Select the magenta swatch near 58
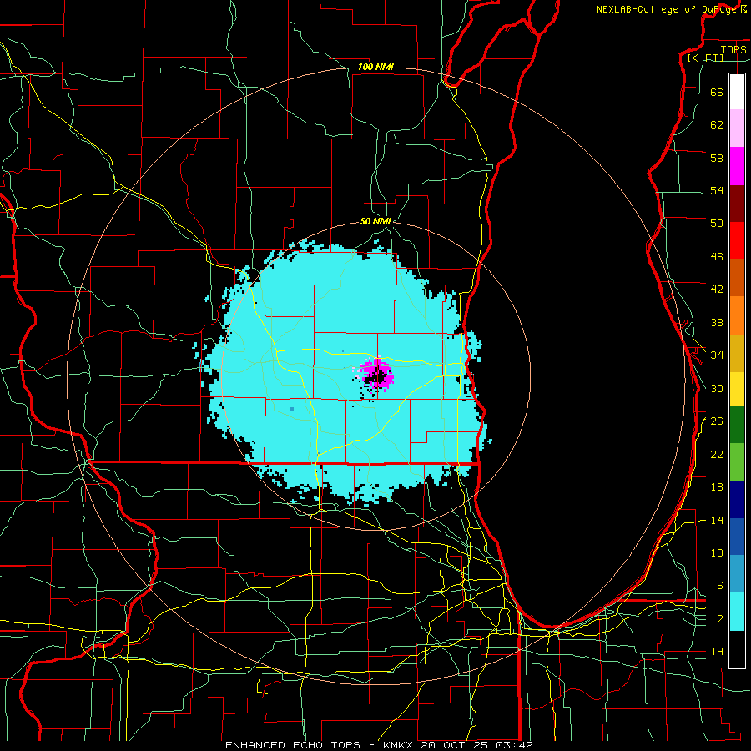The image size is (751, 751). tap(737, 166)
